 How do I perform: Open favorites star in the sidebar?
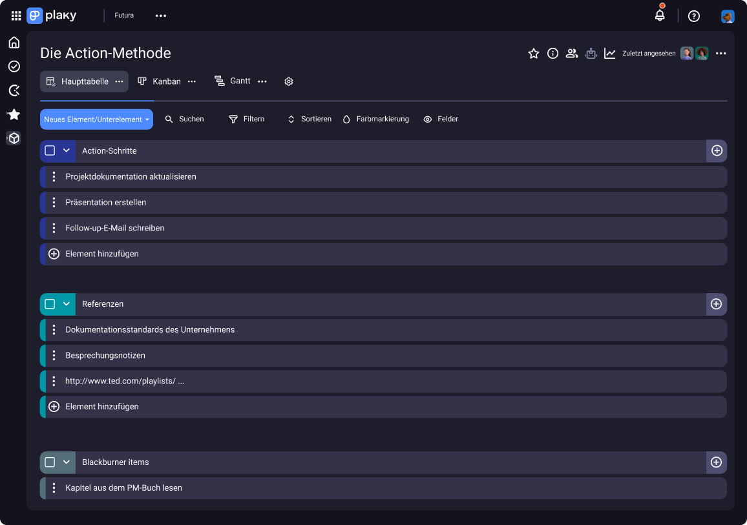click(x=14, y=114)
